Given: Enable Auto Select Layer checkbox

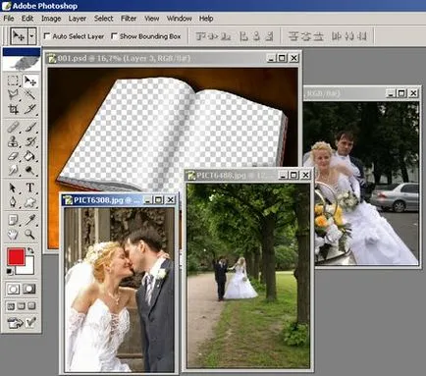Looking at the screenshot, I should coord(47,36).
